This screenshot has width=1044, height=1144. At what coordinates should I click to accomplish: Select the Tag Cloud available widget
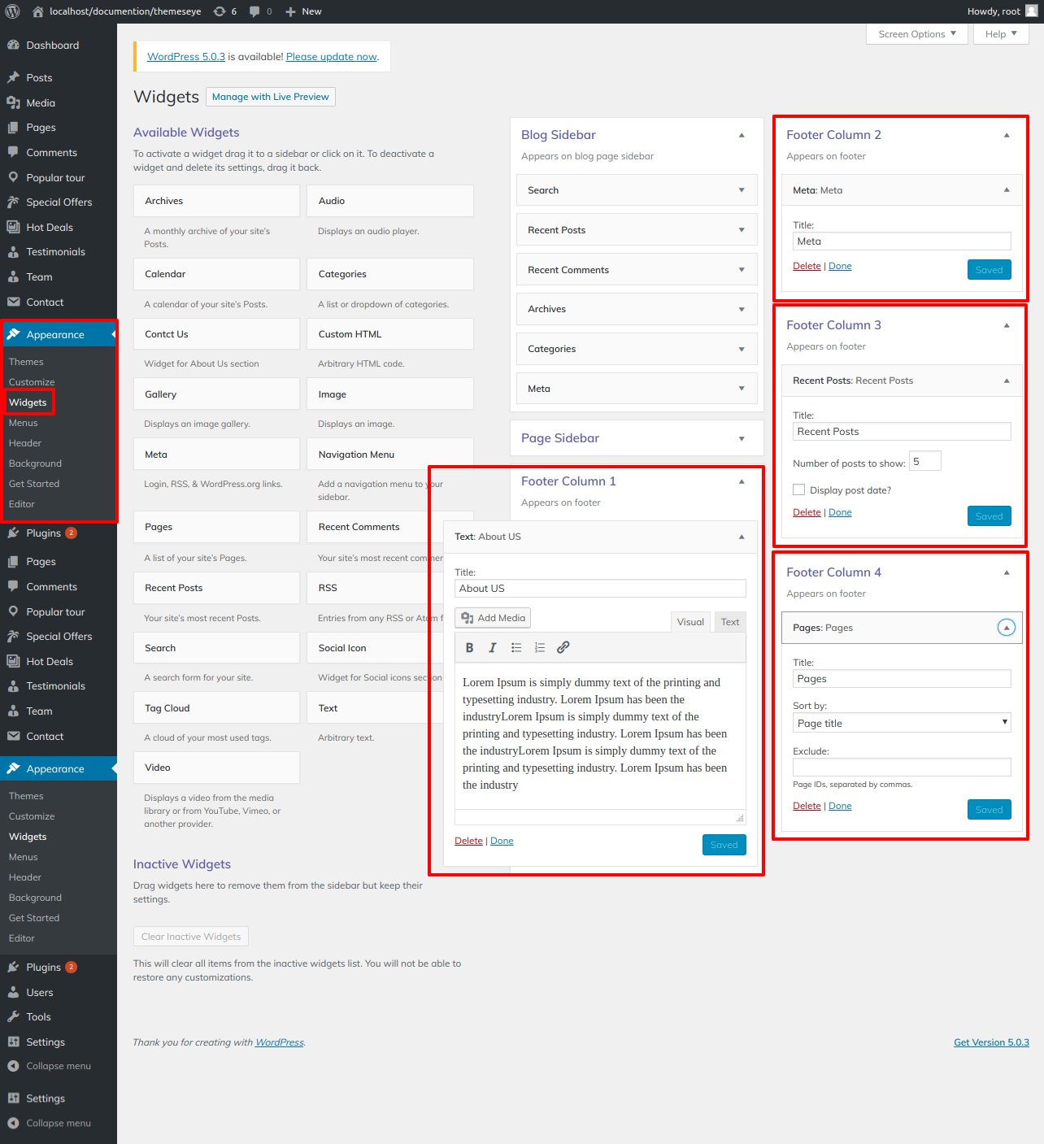(x=216, y=708)
